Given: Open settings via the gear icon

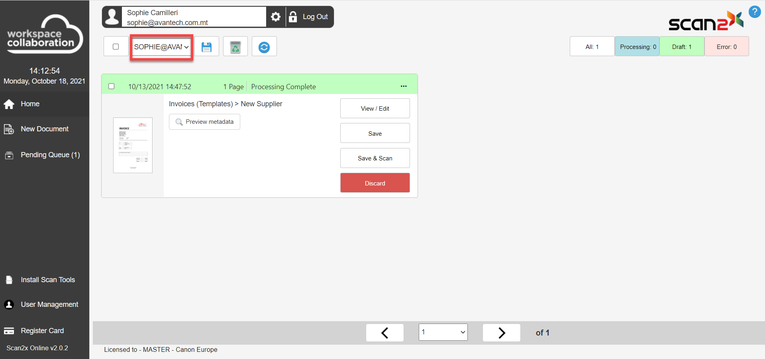Looking at the screenshot, I should (x=276, y=17).
